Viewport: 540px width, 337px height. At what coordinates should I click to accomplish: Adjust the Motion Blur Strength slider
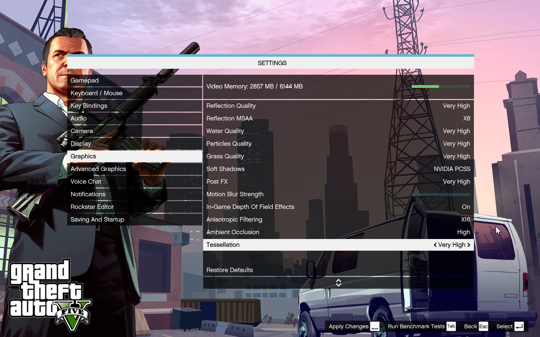440,194
